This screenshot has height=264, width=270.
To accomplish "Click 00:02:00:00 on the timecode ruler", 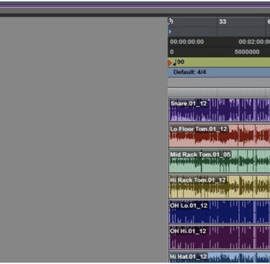I will (x=254, y=42).
